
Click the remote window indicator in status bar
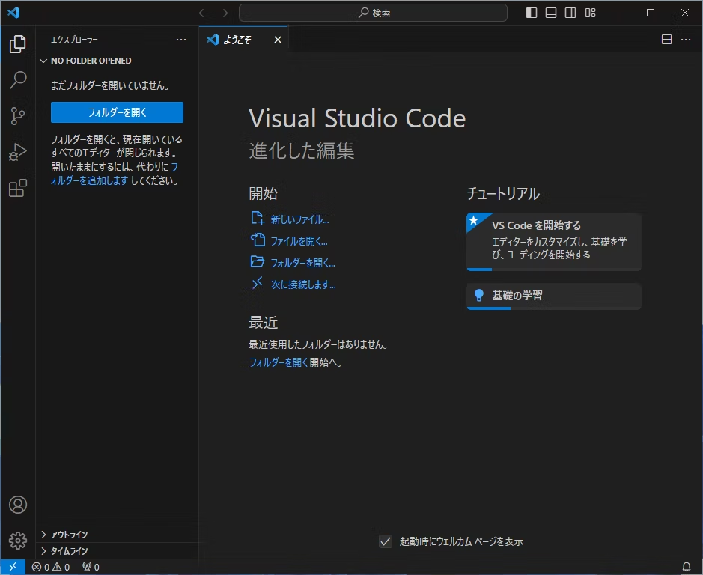pyautogui.click(x=11, y=567)
